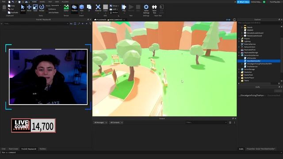
Task: Pick the Scale tool
Action: [x=35, y=8]
